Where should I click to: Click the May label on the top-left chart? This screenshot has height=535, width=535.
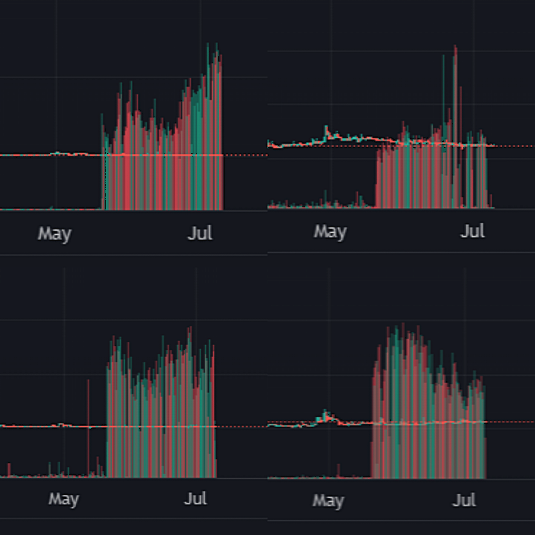(55, 233)
